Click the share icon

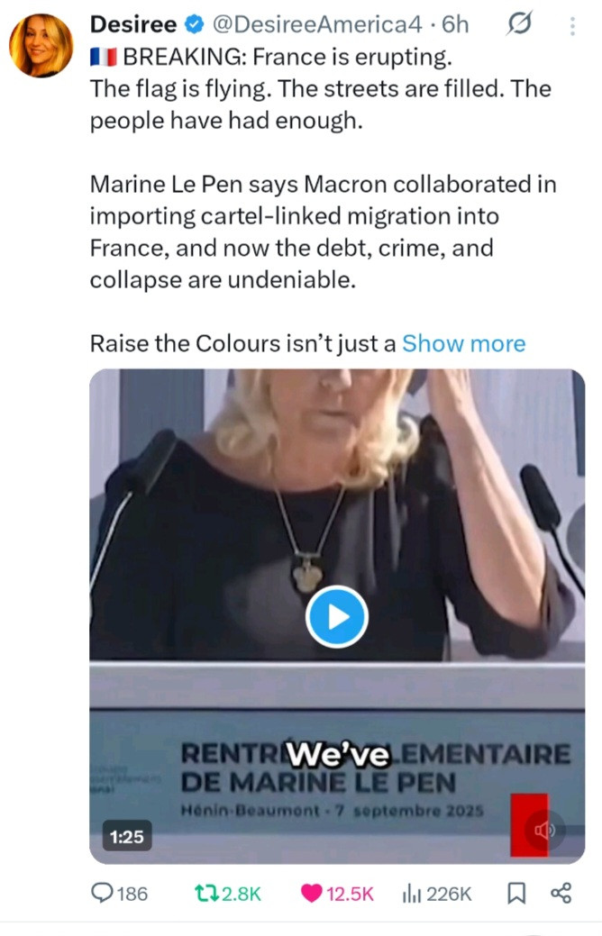coord(561,893)
